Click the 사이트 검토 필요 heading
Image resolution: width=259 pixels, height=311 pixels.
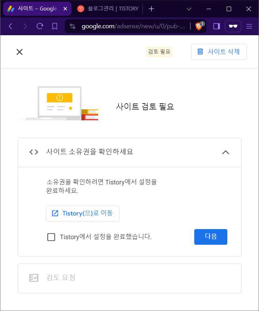(145, 106)
